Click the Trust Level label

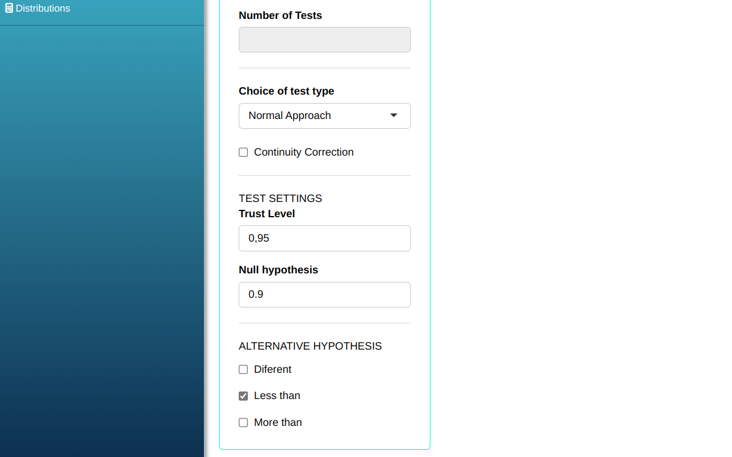point(267,214)
